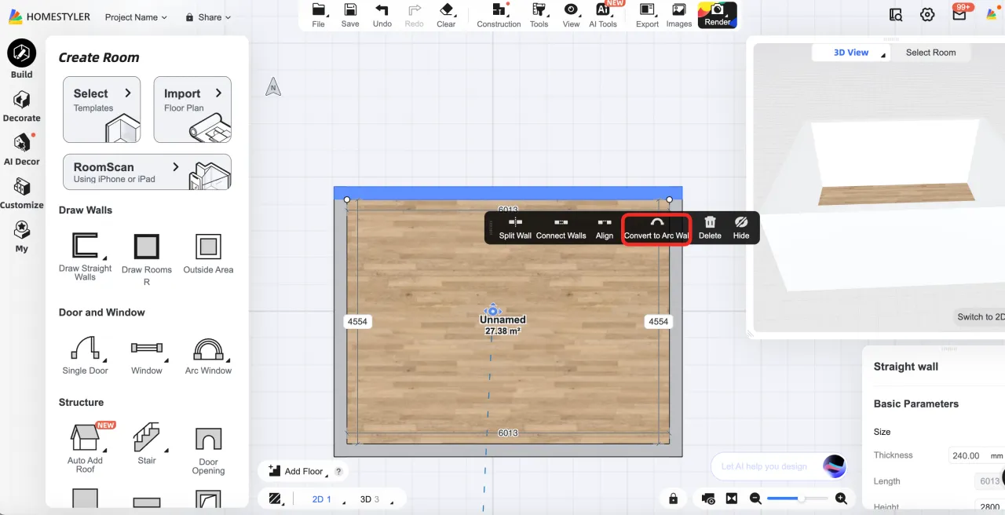Pick the Arc Window tool
The height and width of the screenshot is (515, 1005).
[x=208, y=348]
